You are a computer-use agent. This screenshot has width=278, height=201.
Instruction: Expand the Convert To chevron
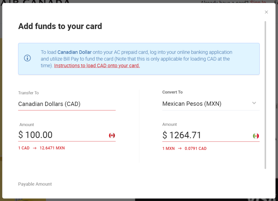tap(254, 103)
